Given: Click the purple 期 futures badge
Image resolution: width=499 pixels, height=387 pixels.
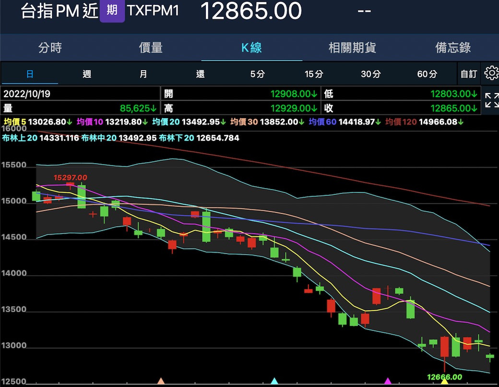Looking at the screenshot, I should point(112,11).
